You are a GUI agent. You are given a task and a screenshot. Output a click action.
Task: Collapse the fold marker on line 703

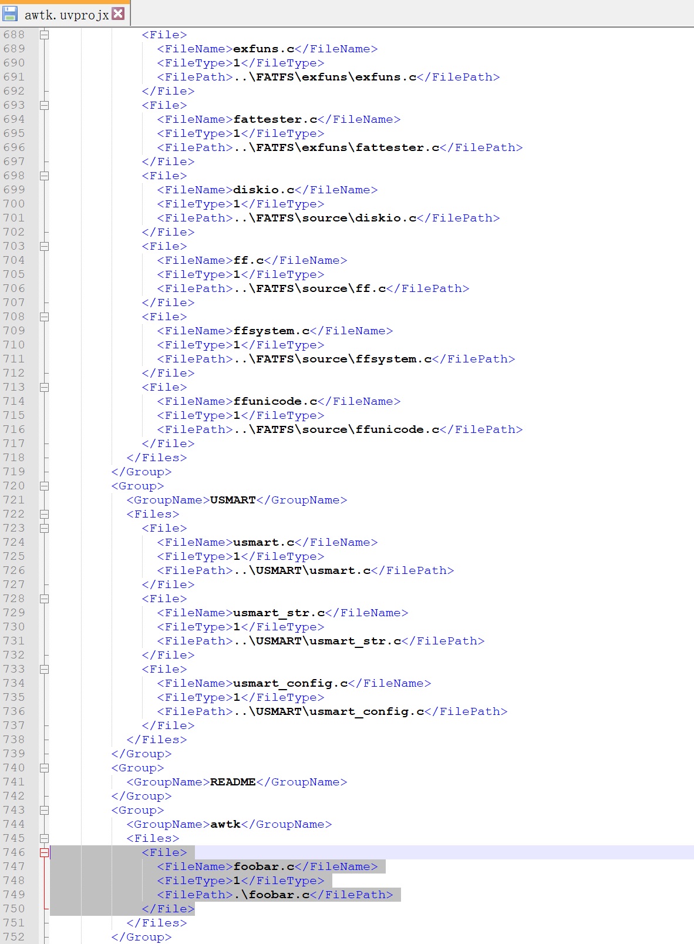pos(44,246)
